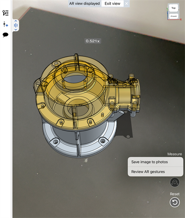Click the Reset circular arrow button
The width and height of the screenshot is (185, 218).
(x=175, y=202)
